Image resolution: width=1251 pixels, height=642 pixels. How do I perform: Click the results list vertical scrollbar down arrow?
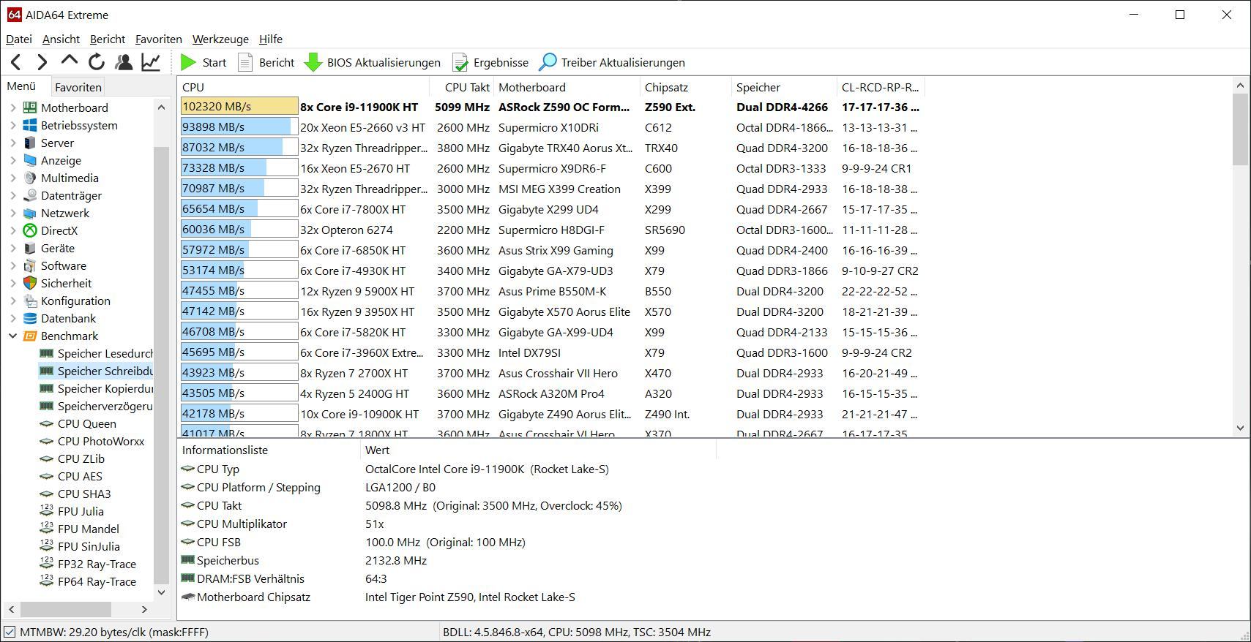pos(1240,428)
